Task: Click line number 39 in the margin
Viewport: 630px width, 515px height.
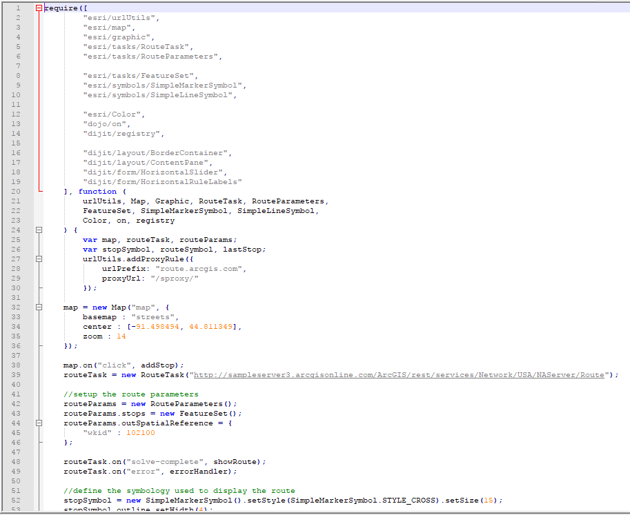Action: coord(15,374)
